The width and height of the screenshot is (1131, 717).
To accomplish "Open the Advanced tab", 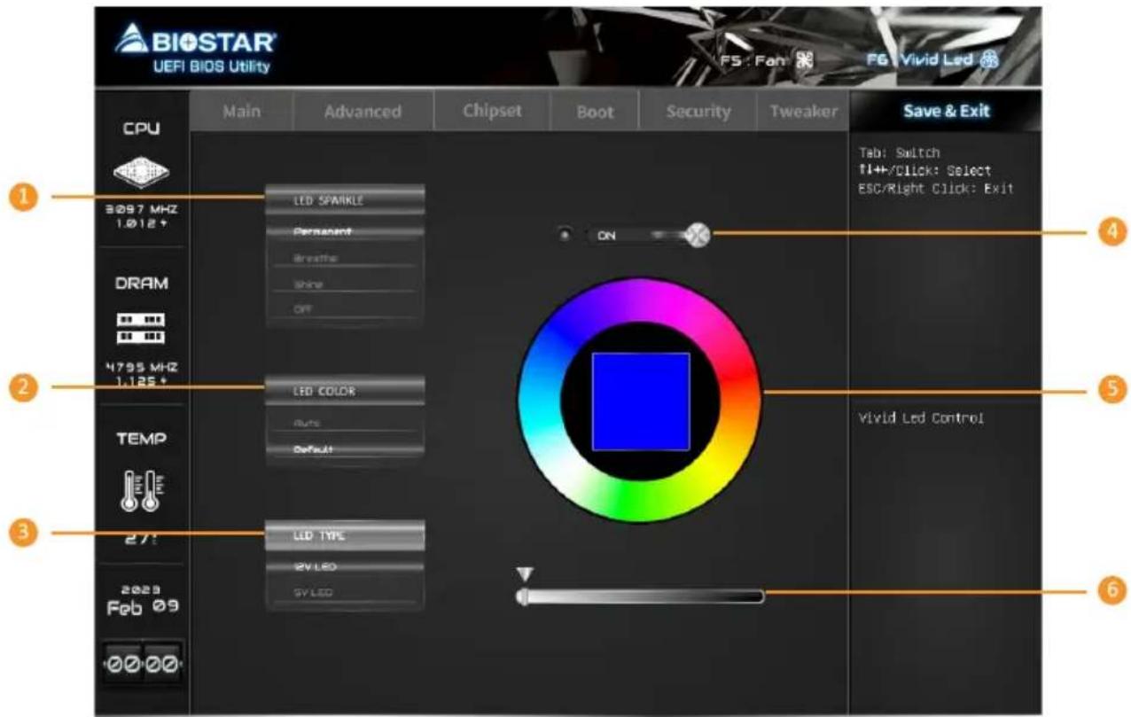I will pos(362,112).
